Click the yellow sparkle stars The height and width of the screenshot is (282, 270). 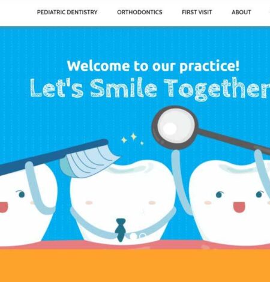coord(133,139)
